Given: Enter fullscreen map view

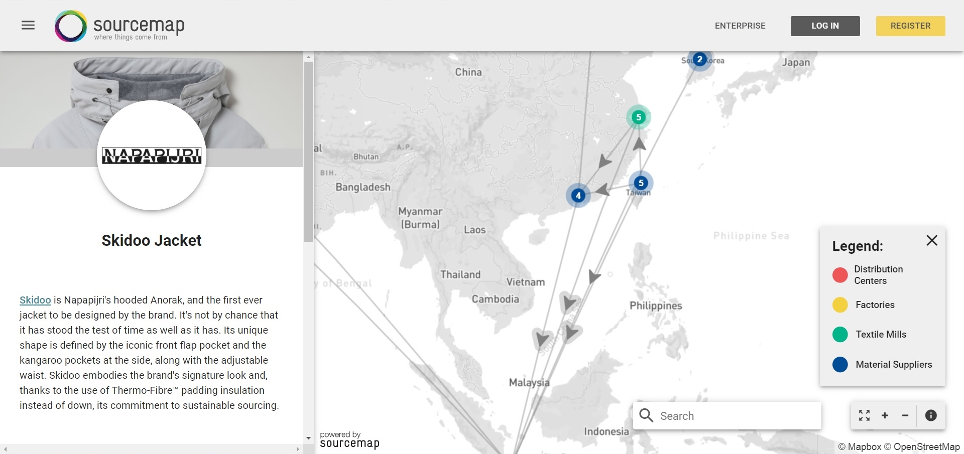Looking at the screenshot, I should [x=864, y=415].
